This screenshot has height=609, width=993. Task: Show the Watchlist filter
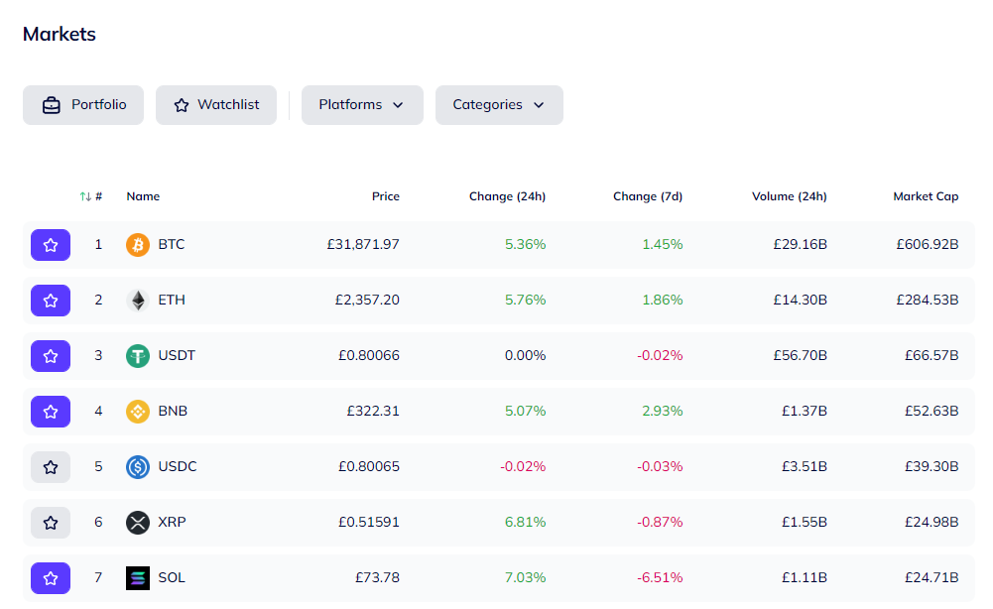[216, 105]
